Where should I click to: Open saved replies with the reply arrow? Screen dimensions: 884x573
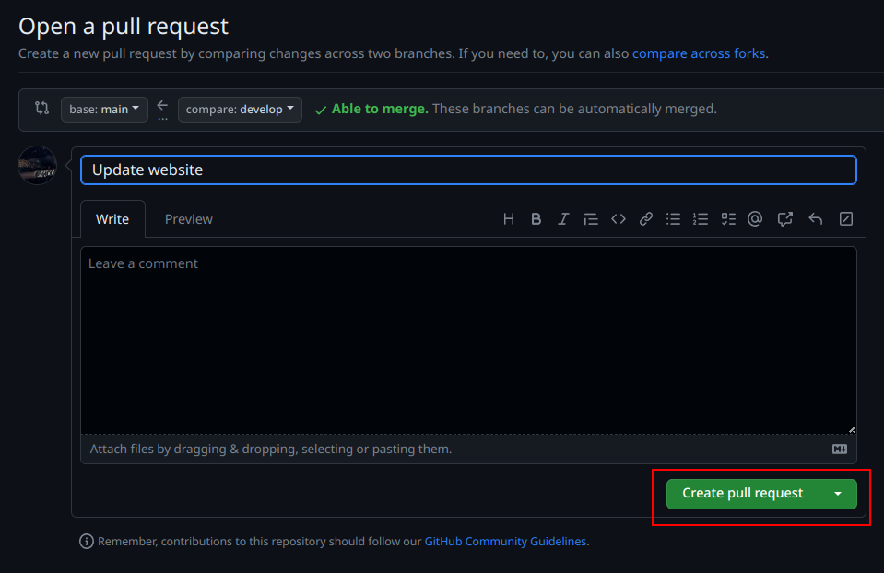pos(815,219)
